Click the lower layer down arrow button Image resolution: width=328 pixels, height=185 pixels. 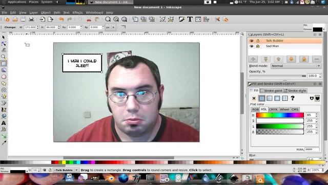point(291,59)
